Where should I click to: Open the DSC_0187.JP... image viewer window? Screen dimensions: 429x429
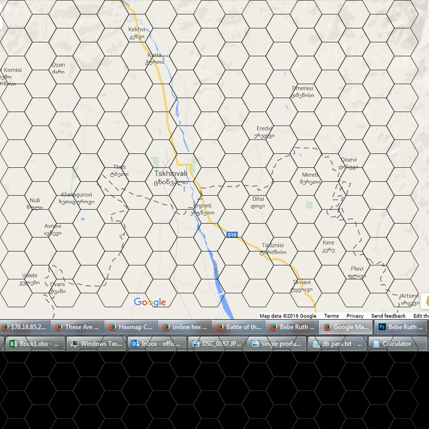point(217,344)
